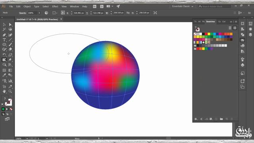Select the Selection tool arrow
This screenshot has width=254, height=143.
(4, 25)
